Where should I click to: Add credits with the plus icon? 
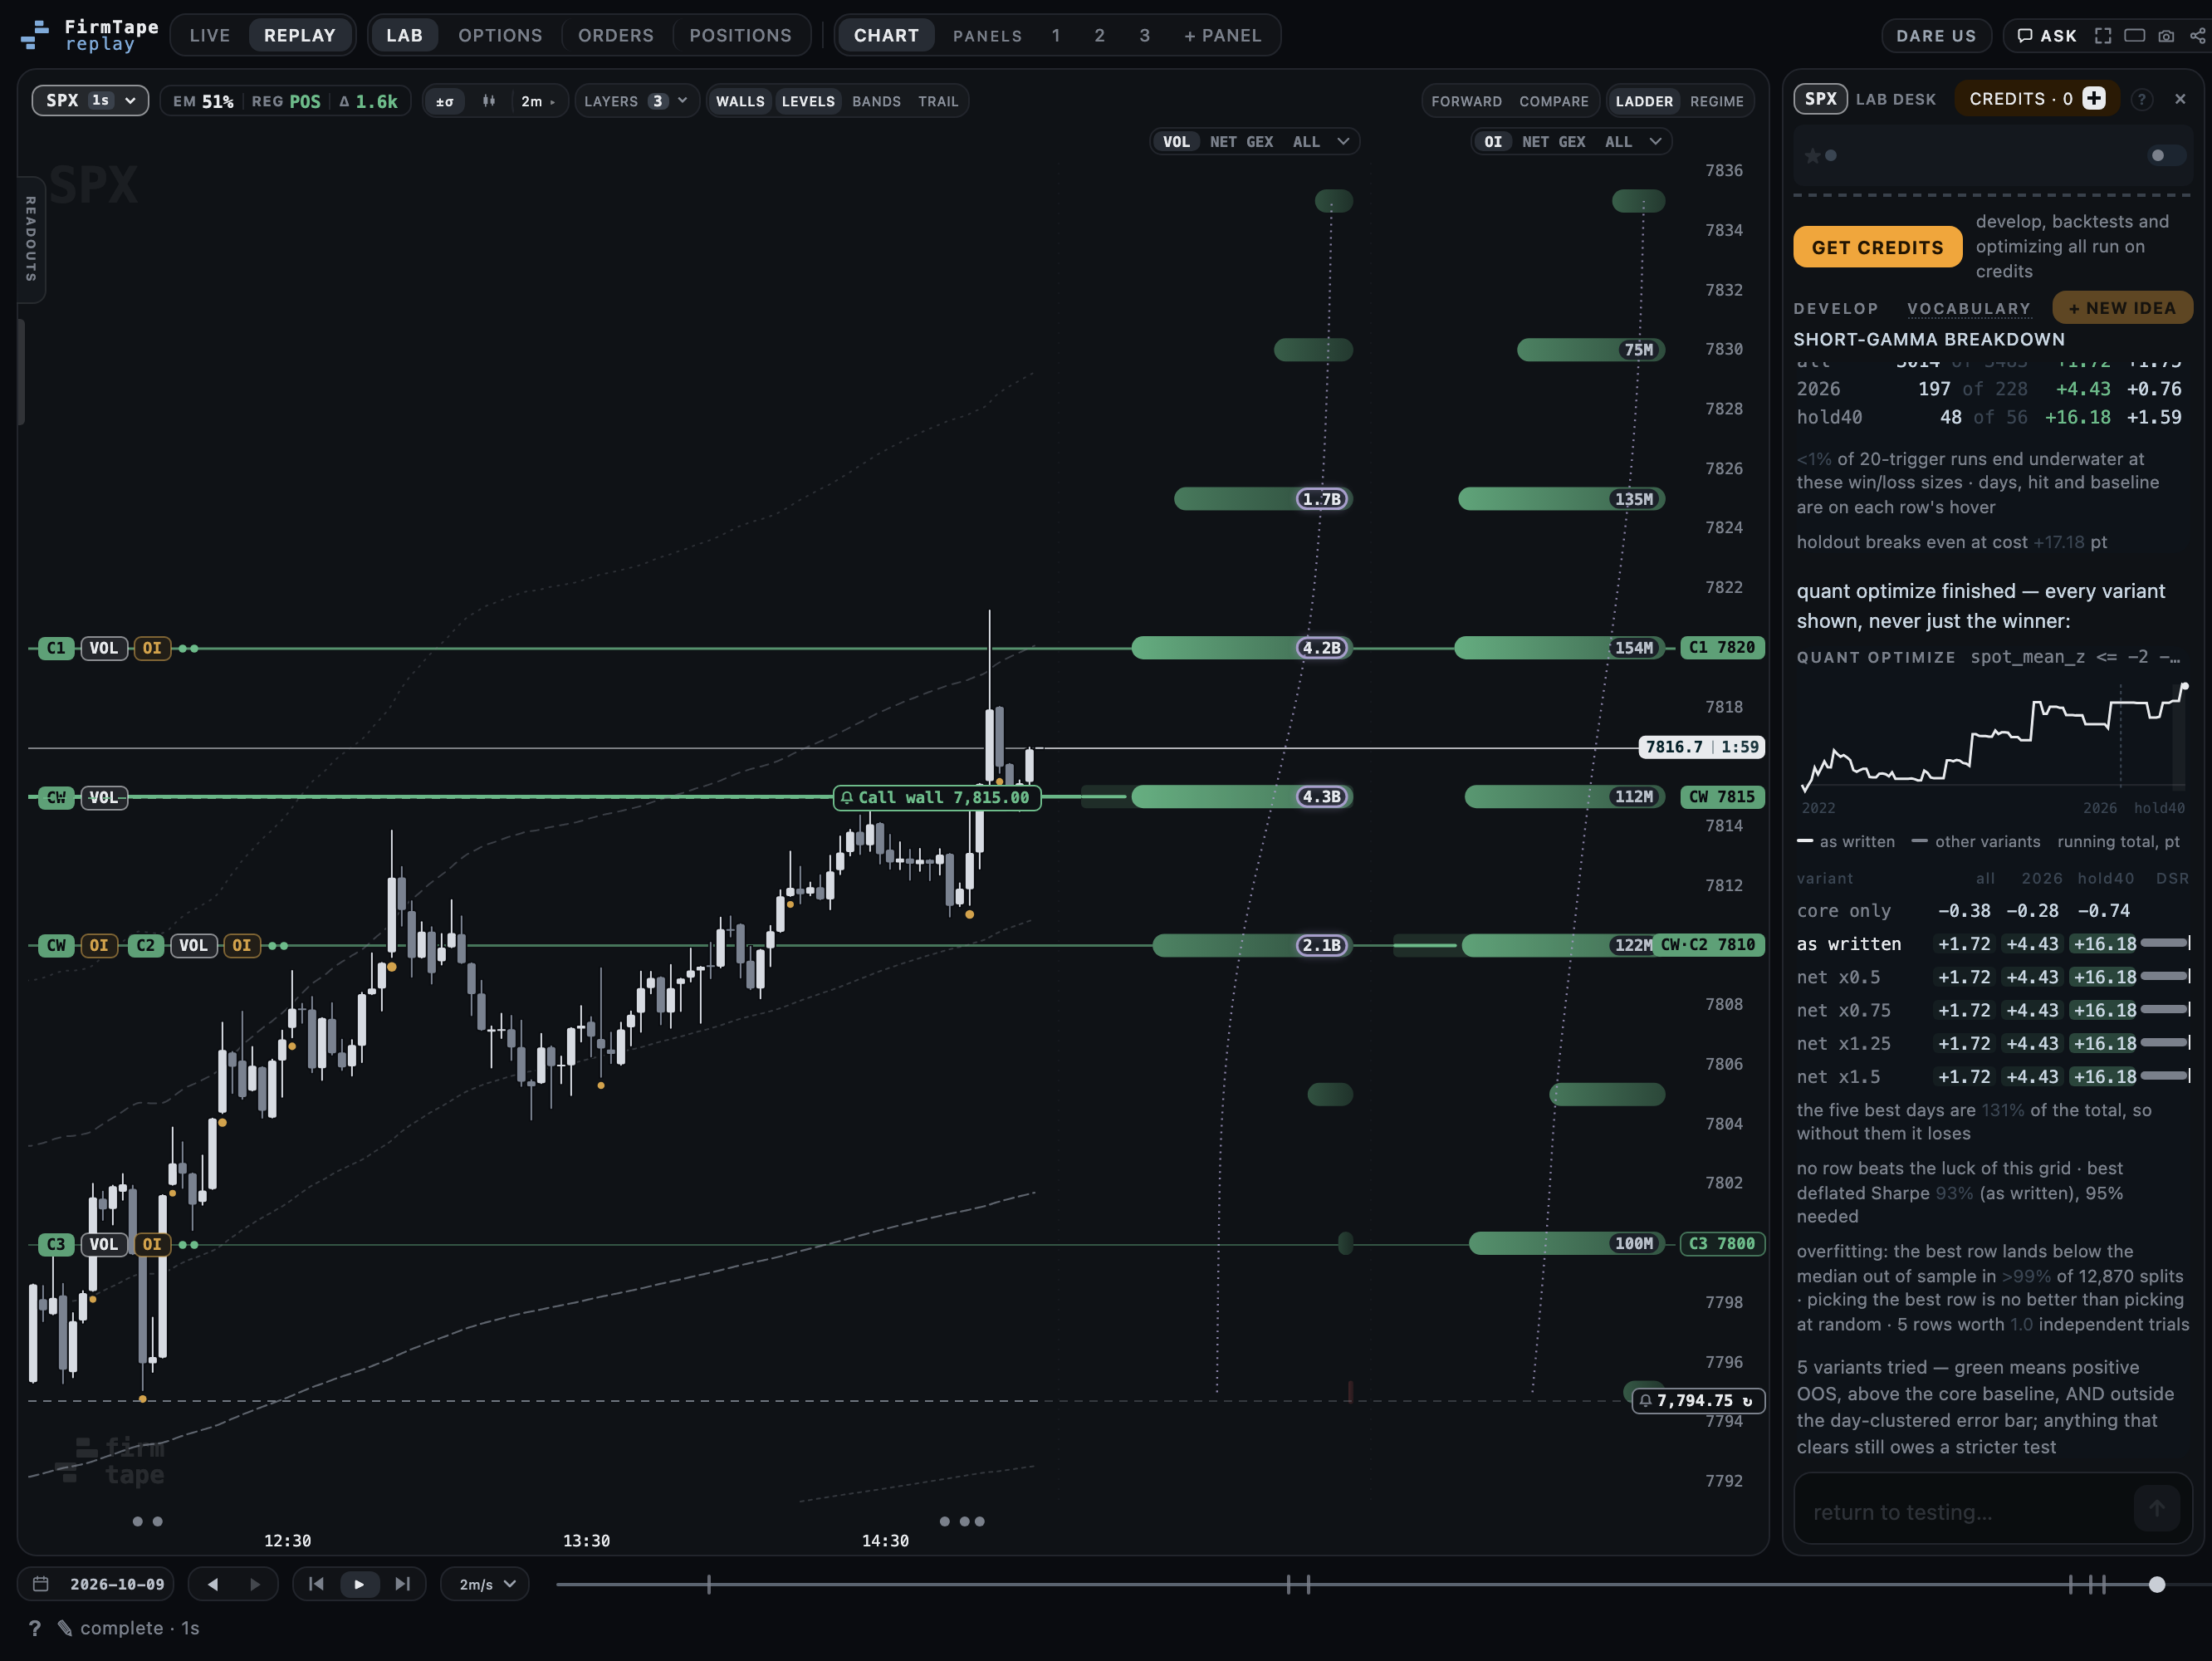2094,98
